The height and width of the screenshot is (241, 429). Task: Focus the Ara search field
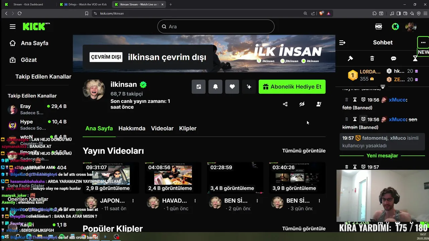(x=216, y=26)
